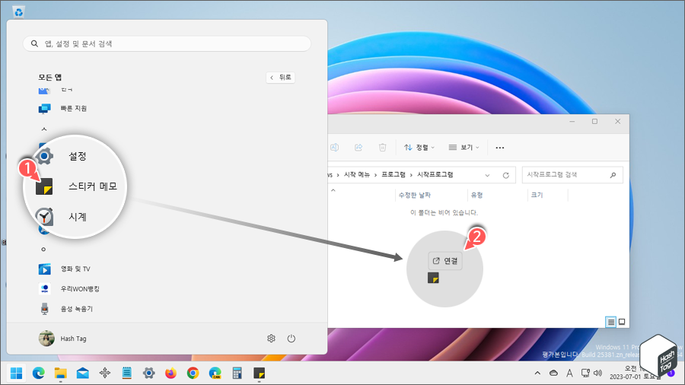Open Voice Recorder (음성 녹음기)
Image resolution: width=685 pixels, height=385 pixels.
[65, 309]
